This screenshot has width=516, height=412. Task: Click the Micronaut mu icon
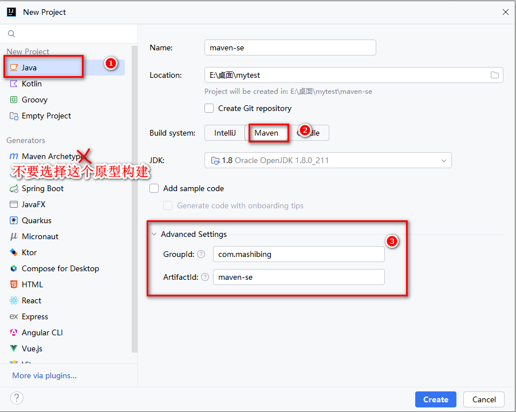[x=14, y=236]
